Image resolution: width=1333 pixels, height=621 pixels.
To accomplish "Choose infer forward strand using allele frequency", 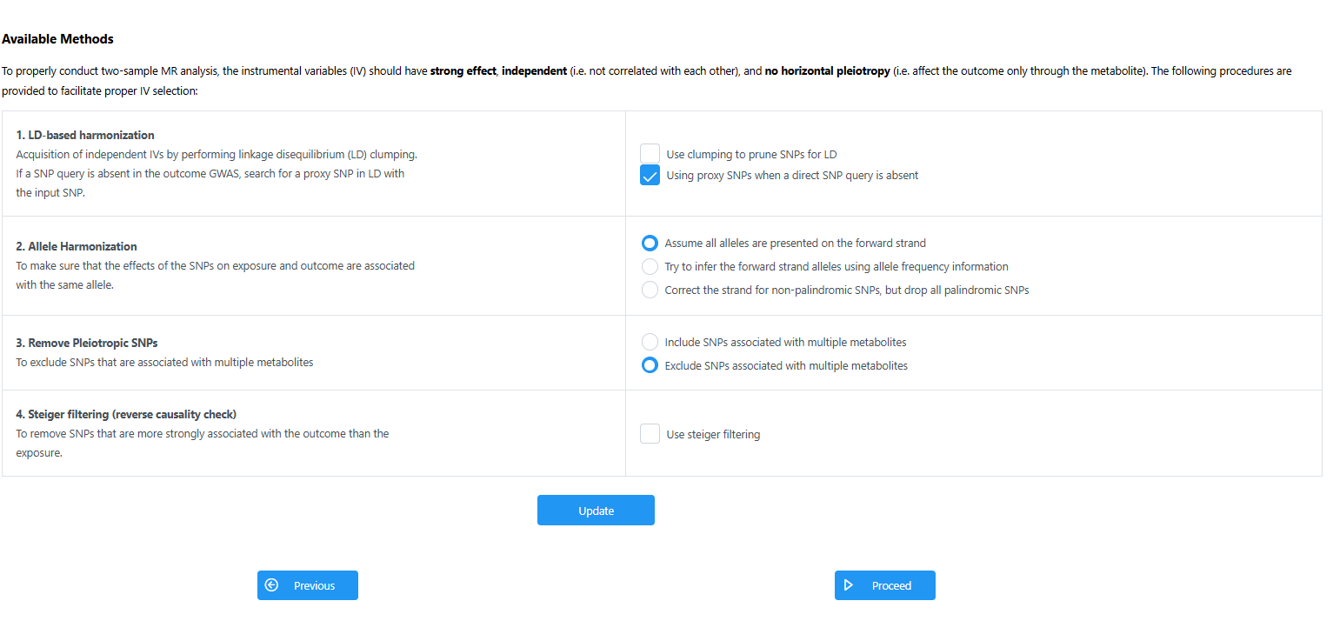I will point(650,266).
